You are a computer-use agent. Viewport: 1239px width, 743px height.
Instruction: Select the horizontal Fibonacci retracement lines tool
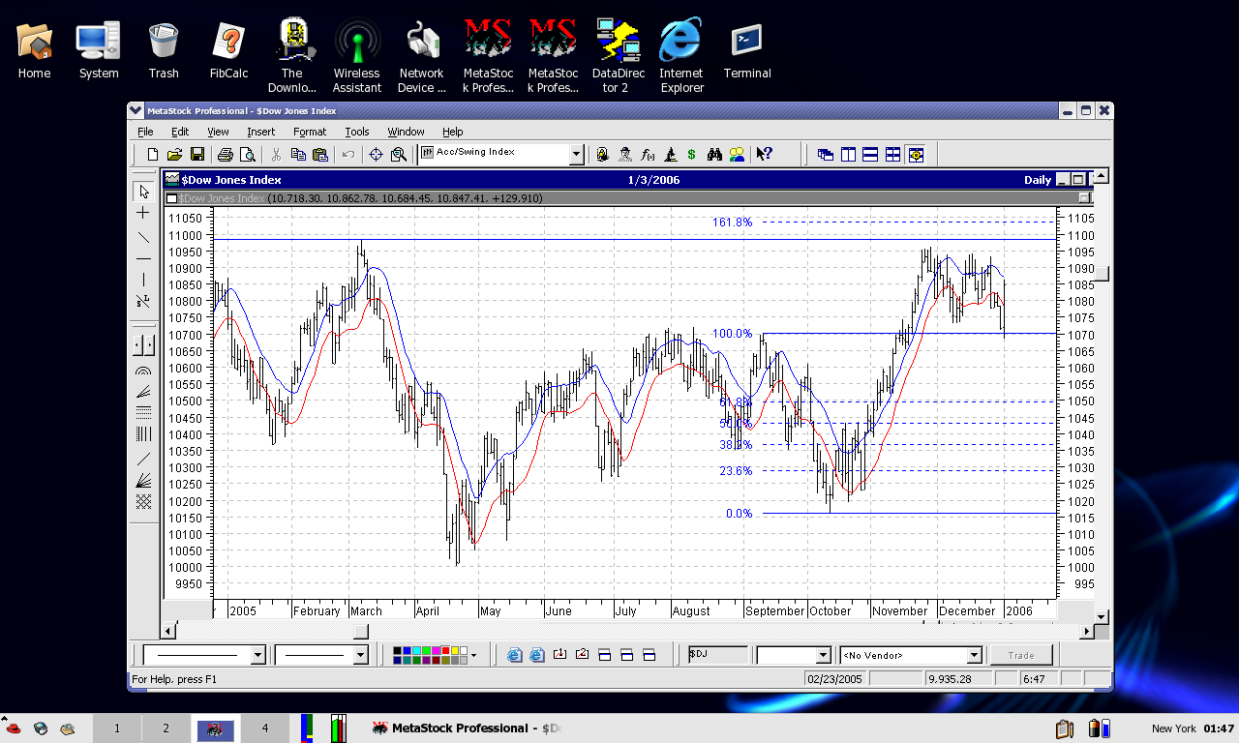(x=143, y=413)
